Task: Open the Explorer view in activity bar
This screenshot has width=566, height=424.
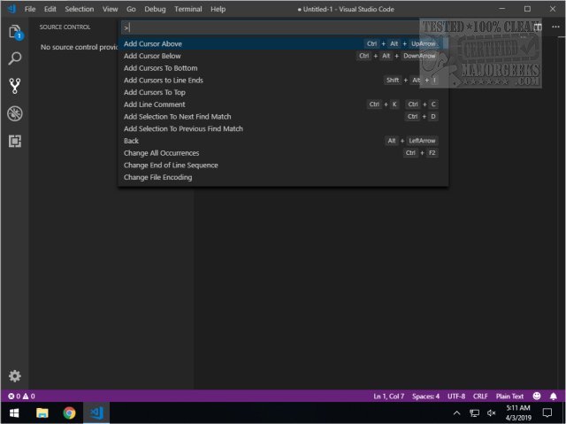Action: click(15, 32)
